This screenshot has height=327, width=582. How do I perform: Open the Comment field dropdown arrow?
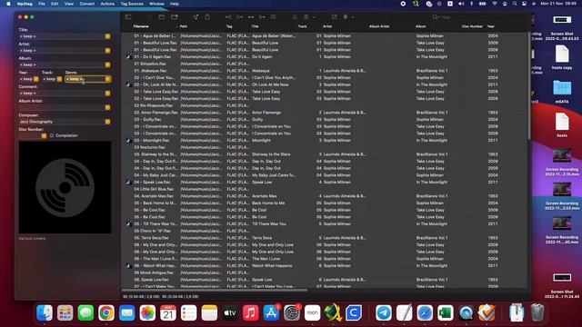click(107, 93)
